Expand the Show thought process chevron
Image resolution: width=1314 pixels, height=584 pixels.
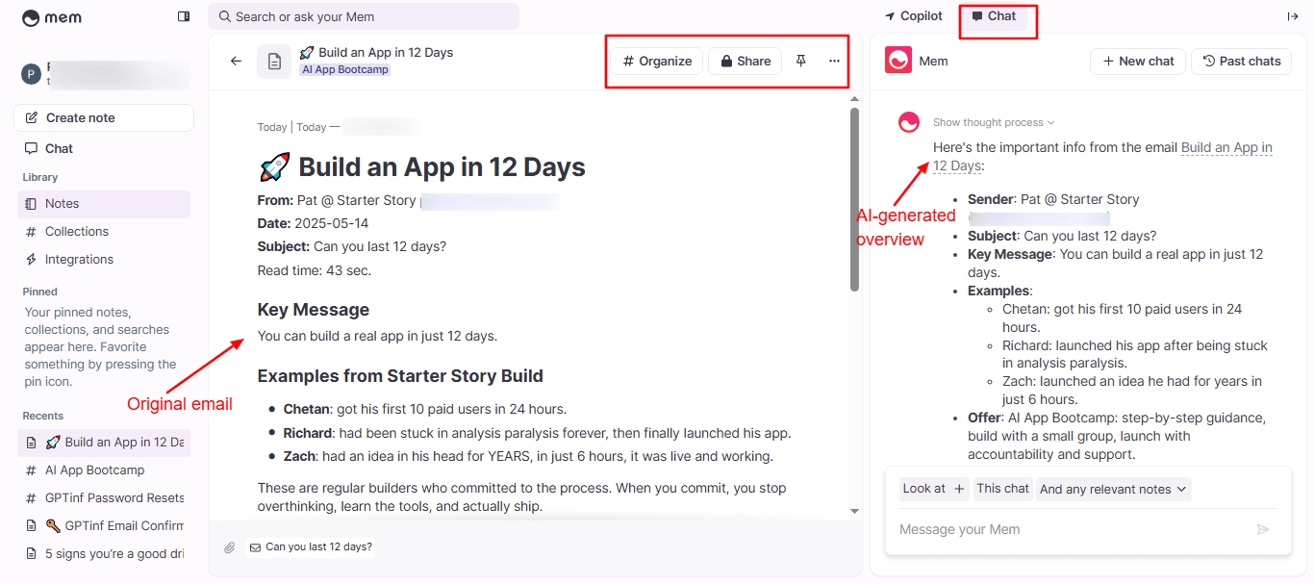pos(1051,122)
